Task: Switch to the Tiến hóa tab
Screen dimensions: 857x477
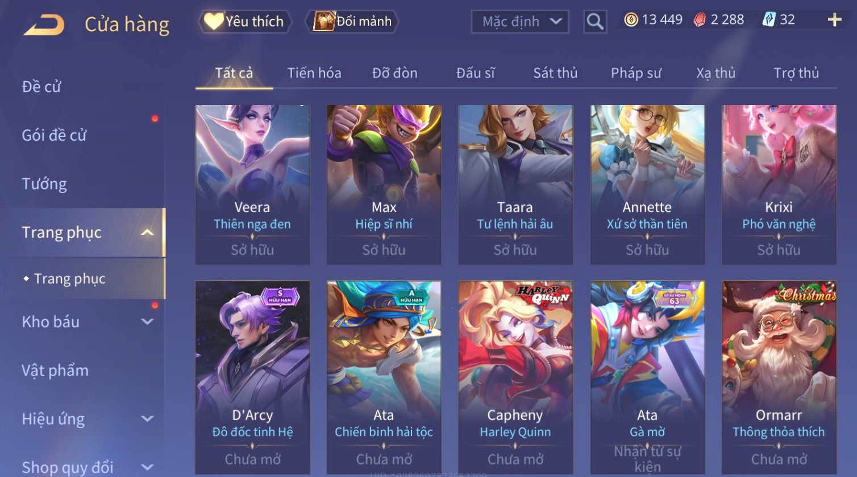Action: [x=314, y=73]
